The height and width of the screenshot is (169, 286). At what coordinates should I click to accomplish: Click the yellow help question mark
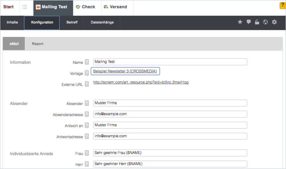click(x=282, y=6)
